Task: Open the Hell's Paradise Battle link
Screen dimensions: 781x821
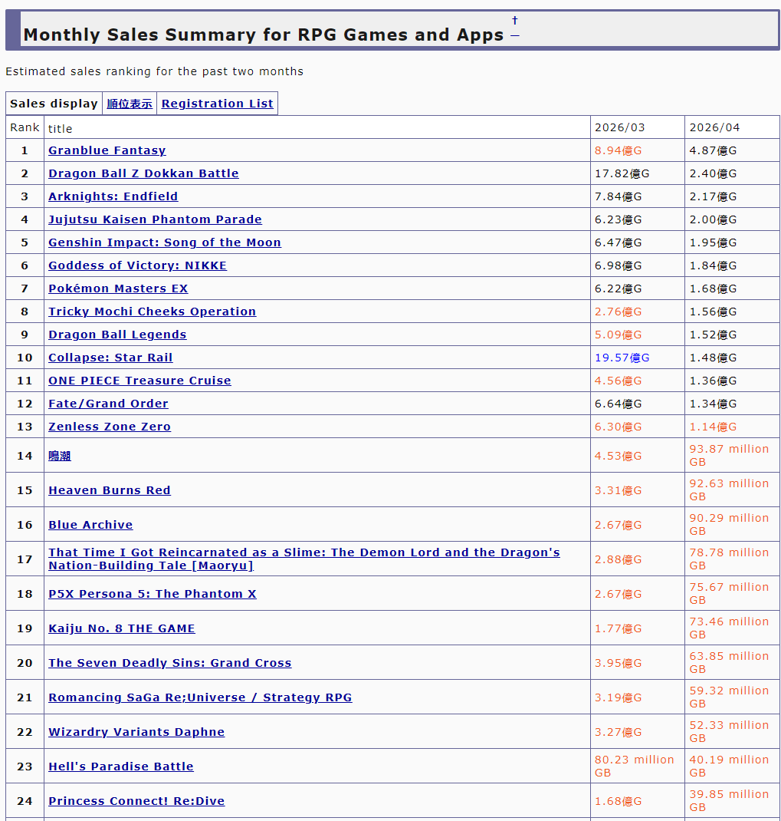Action: click(121, 767)
